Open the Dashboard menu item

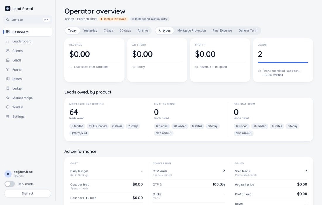[28, 32]
